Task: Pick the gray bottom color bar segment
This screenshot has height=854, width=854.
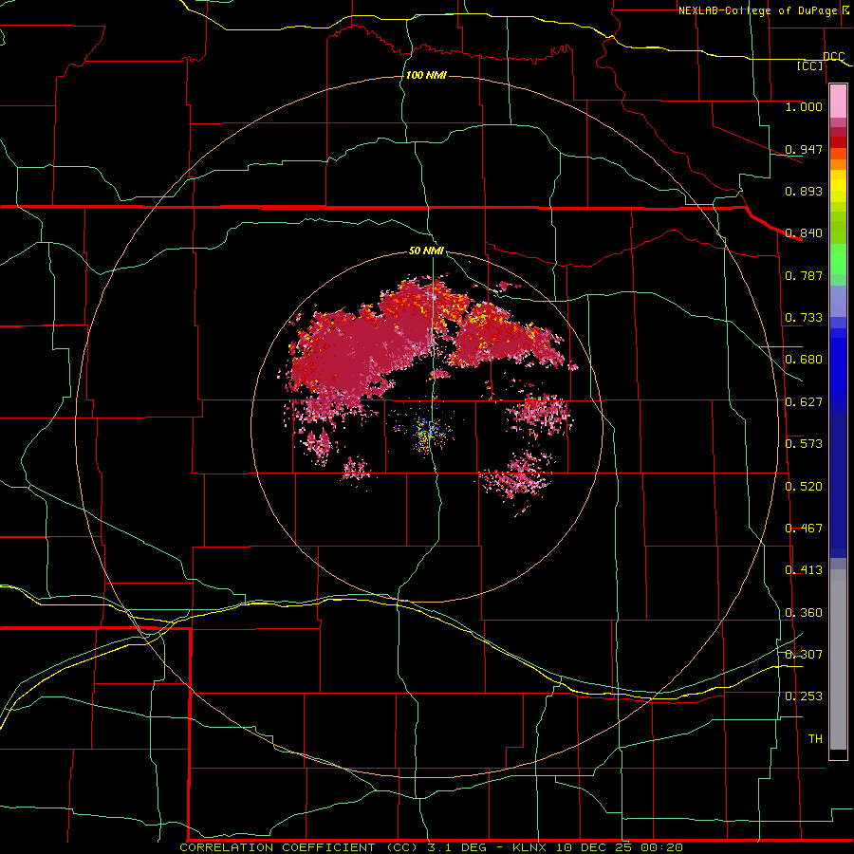Action: 838,659
